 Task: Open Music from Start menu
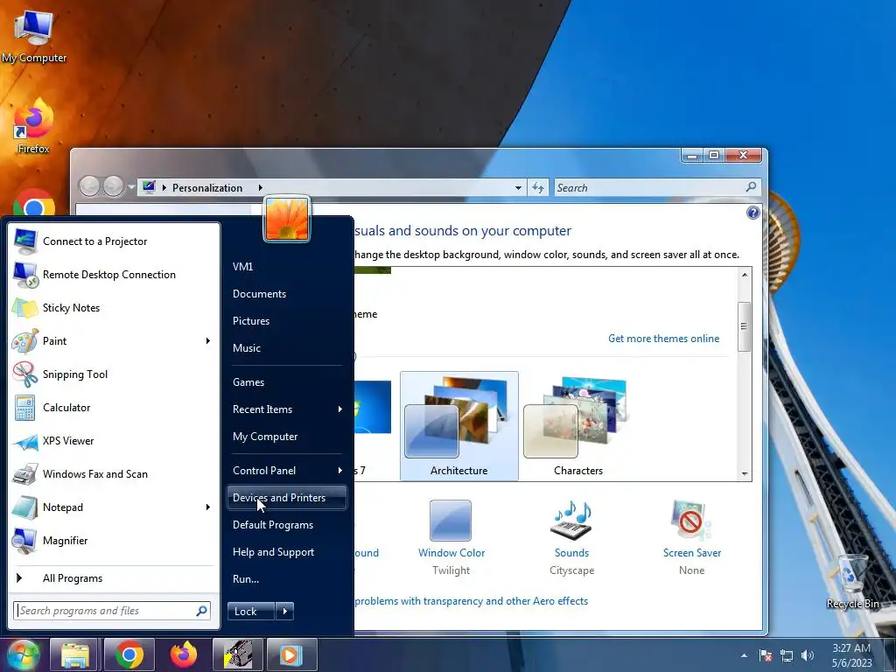287,348
